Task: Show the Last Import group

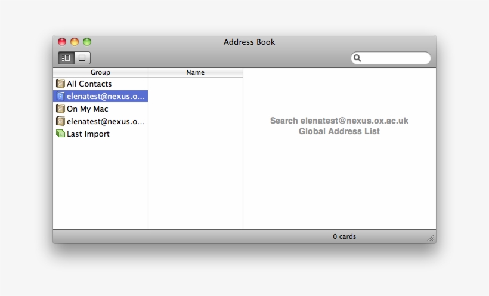Action: [x=88, y=134]
